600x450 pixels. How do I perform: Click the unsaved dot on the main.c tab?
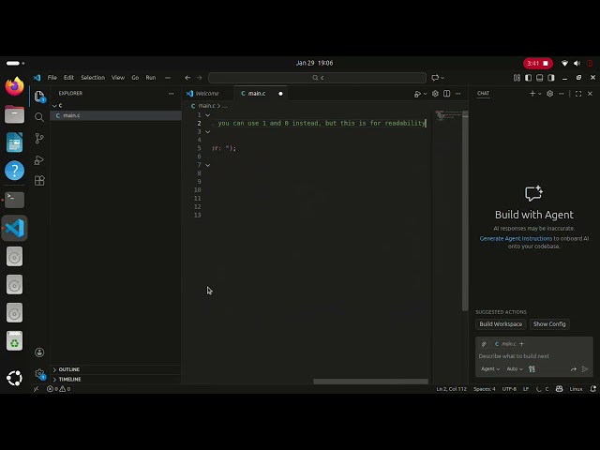tap(280, 94)
